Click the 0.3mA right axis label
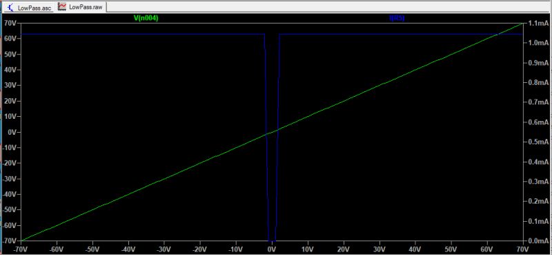 click(x=538, y=182)
